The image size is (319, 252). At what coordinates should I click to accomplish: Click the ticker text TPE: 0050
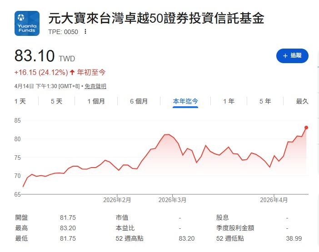pos(63,32)
